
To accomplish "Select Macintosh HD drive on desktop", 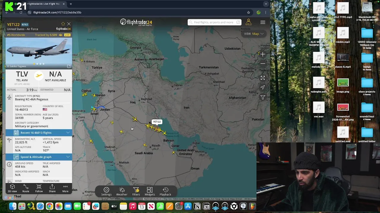I will pyautogui.click(x=367, y=11).
